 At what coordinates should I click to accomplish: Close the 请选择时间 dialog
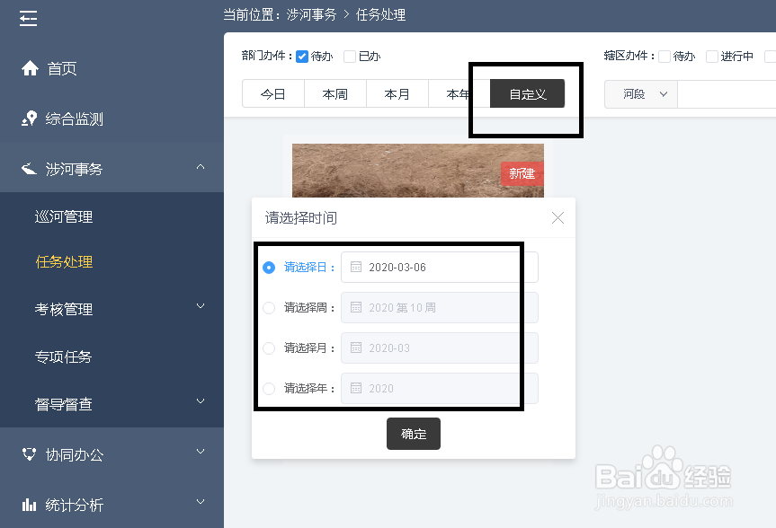pyautogui.click(x=557, y=218)
